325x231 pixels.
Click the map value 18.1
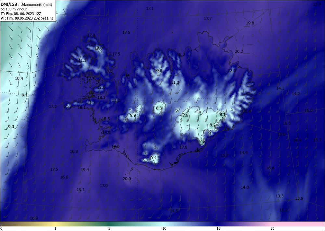pyautogui.click(x=82, y=108)
